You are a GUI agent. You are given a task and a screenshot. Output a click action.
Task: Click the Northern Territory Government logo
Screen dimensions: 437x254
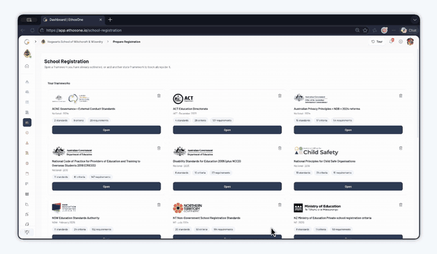tap(187, 208)
